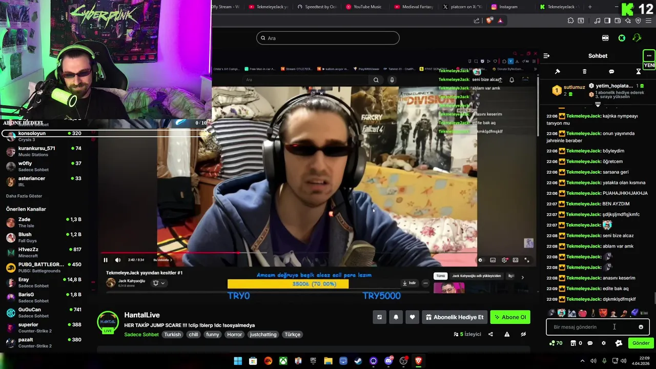Show hidden tray icons chevron

pos(582,361)
